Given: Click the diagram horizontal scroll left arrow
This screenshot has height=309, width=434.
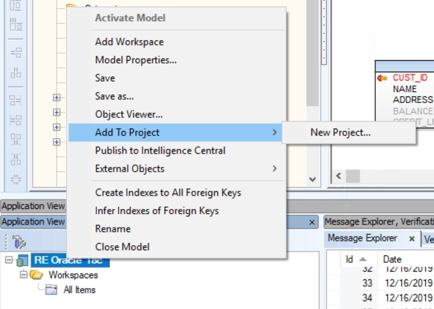Looking at the screenshot, I should [338, 176].
